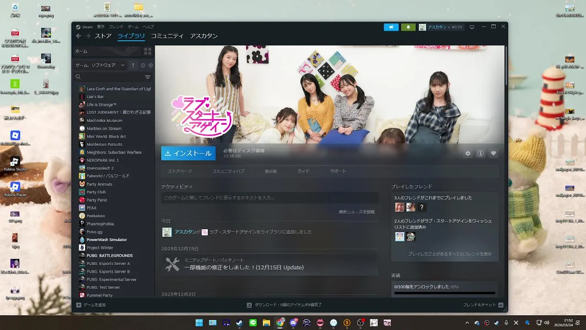Switch to Big Picture mode via monitor icon

point(472,27)
